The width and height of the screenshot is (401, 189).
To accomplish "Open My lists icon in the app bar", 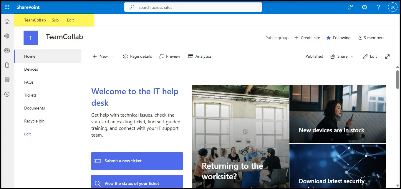I will pos(7,79).
